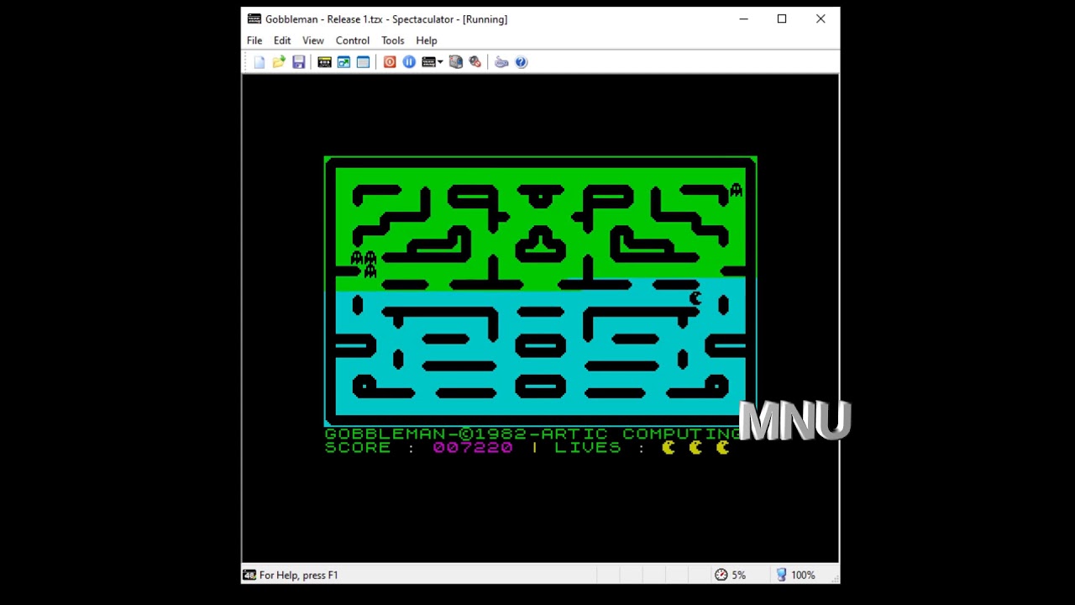Click the 48K model icon in status bar

pos(249,575)
